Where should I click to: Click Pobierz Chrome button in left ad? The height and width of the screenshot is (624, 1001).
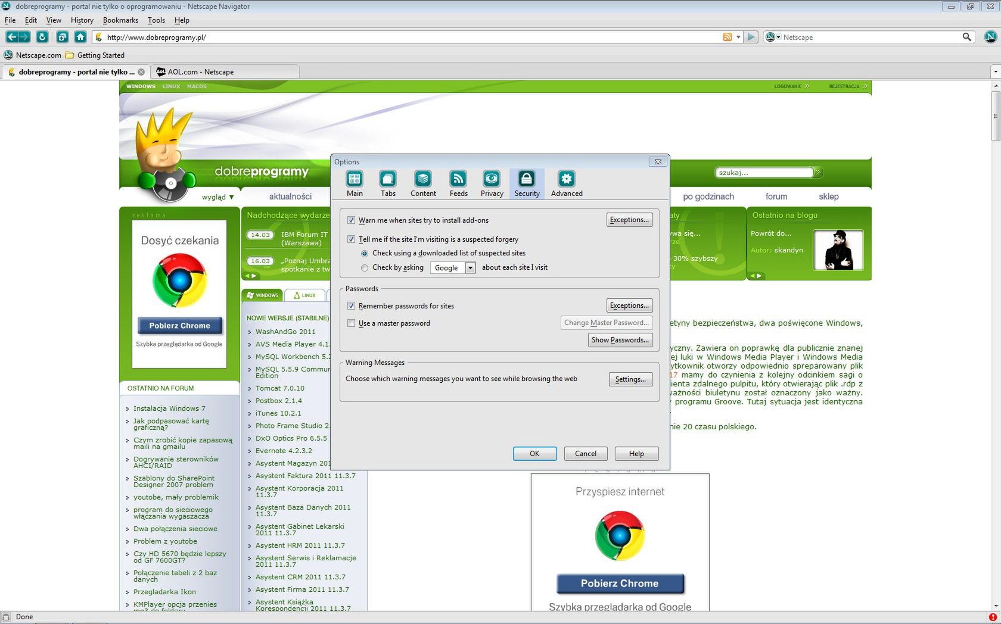(x=179, y=326)
